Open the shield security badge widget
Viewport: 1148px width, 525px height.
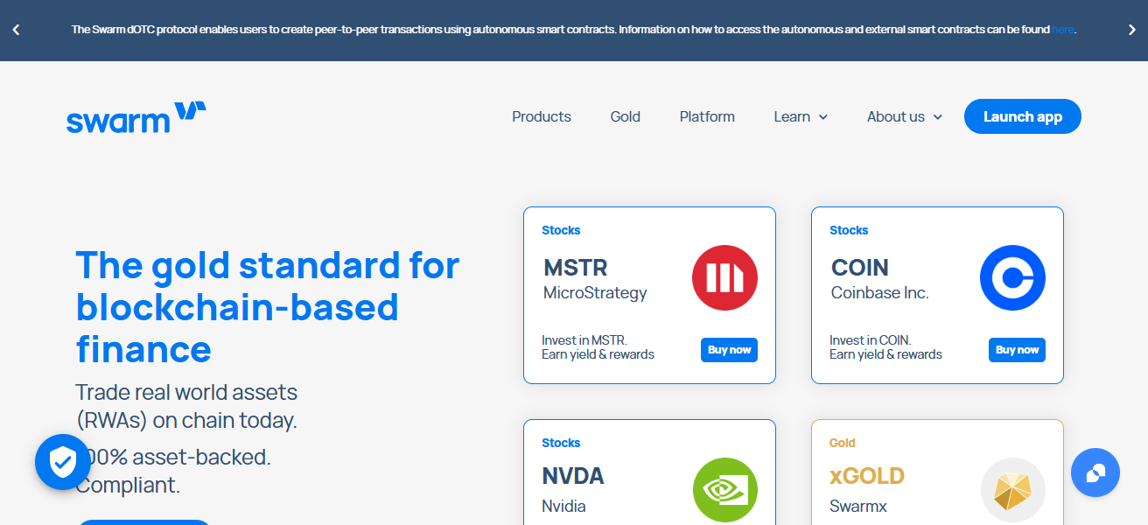pos(63,461)
